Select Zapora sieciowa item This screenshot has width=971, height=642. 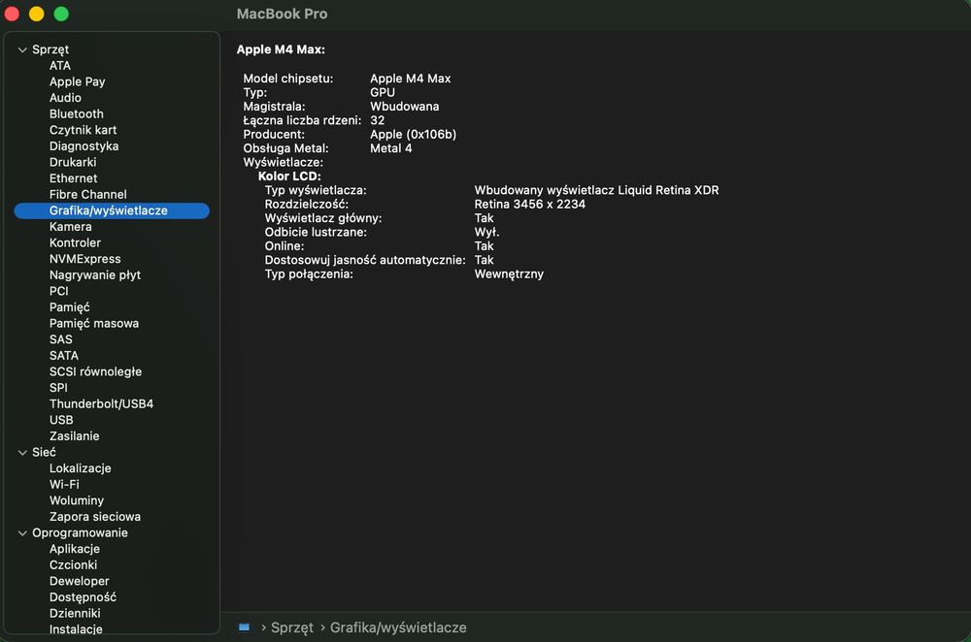(x=94, y=517)
